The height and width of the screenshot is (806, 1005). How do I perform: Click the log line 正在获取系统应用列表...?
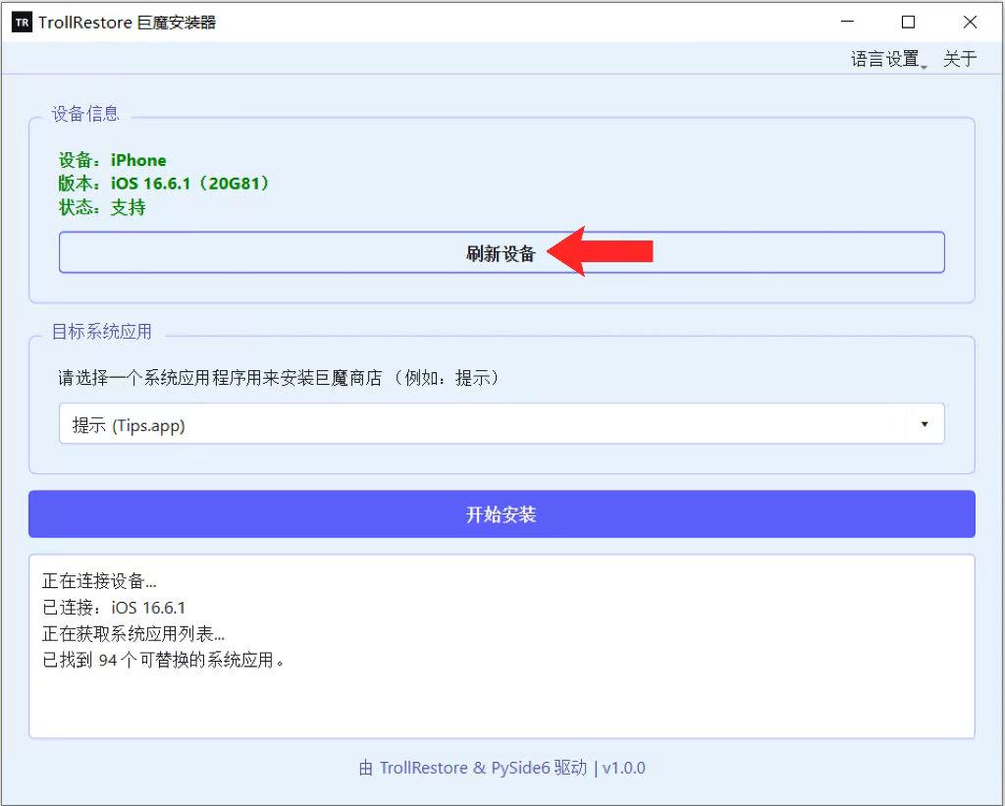[x=133, y=633]
